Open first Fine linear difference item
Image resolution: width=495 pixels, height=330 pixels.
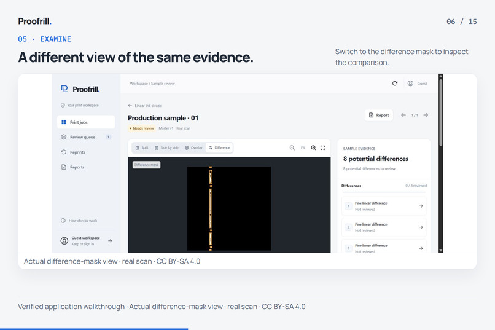[384, 206]
